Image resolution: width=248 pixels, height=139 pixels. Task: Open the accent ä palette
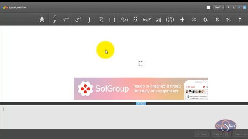pyautogui.click(x=135, y=20)
